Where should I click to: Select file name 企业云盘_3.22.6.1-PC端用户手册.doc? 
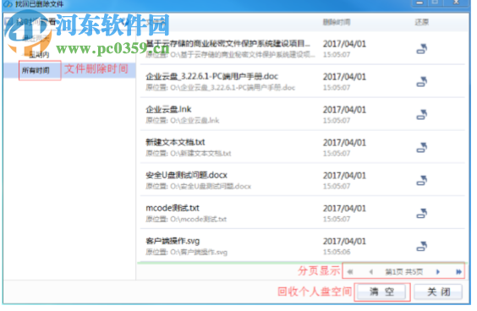point(211,76)
